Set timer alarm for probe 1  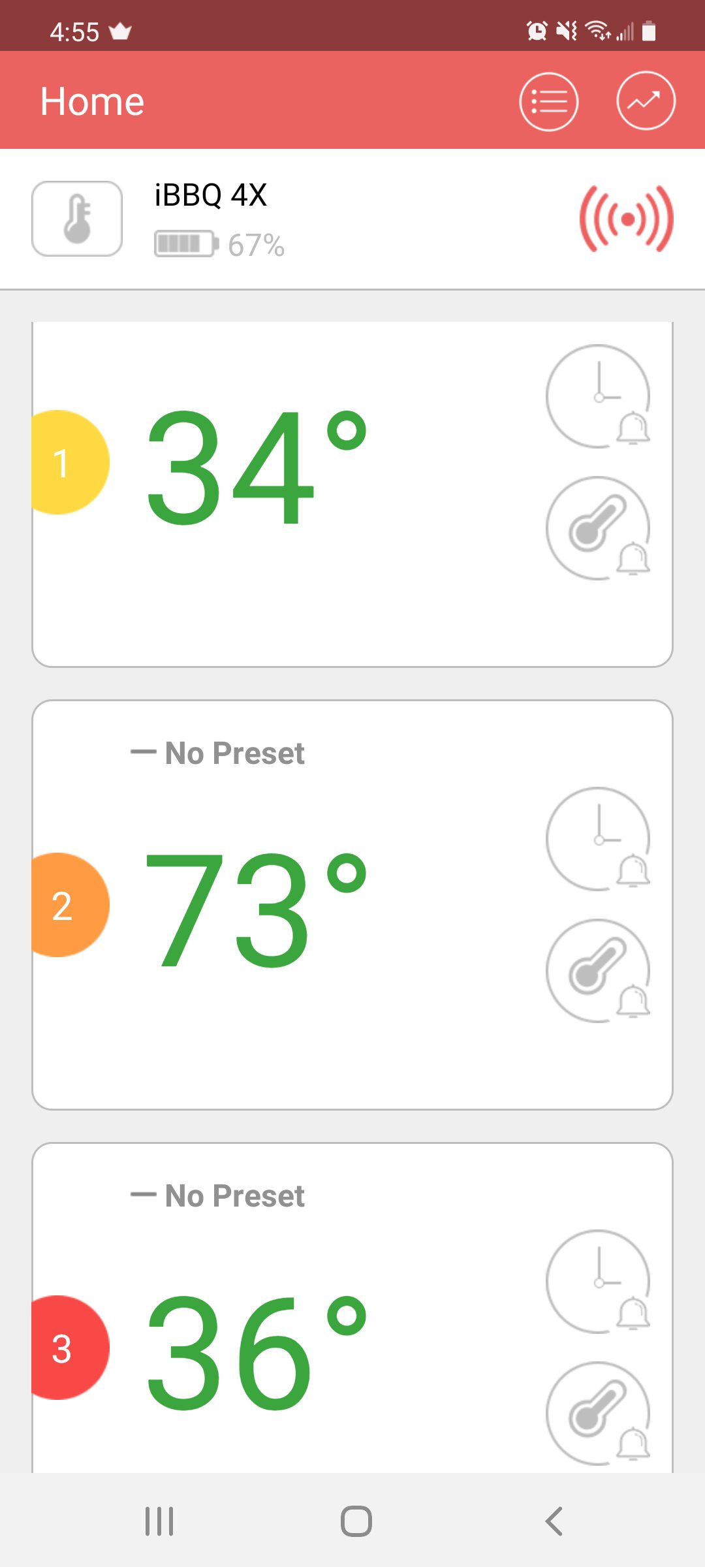598,396
